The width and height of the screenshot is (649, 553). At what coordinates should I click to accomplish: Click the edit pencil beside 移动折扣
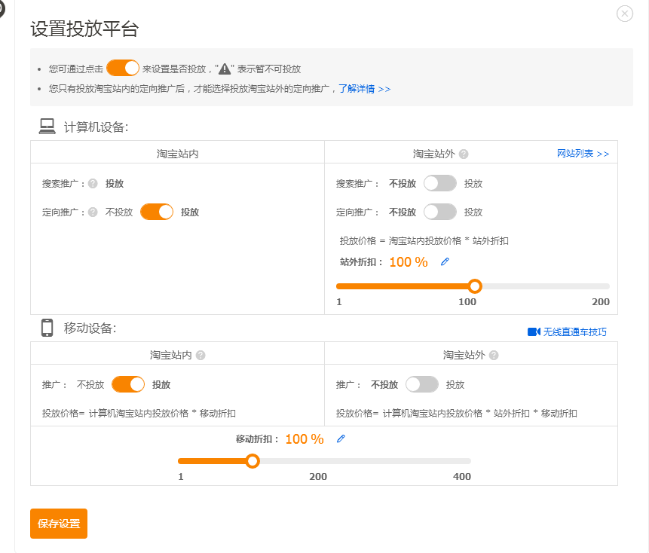(x=341, y=438)
